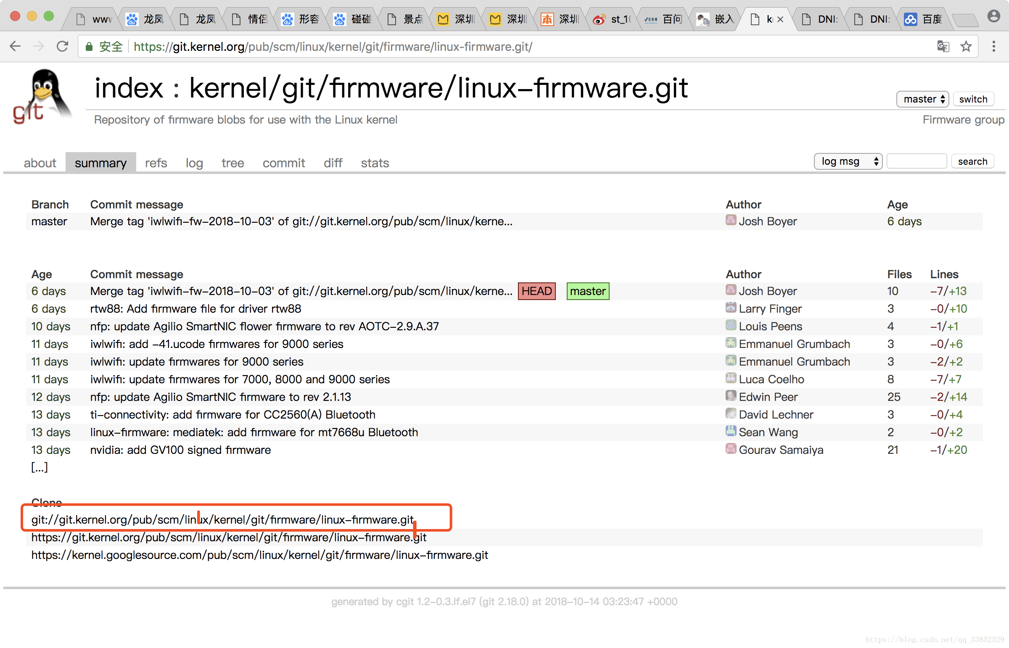Switch to the stats tab
This screenshot has width=1009, height=648.
tap(374, 163)
